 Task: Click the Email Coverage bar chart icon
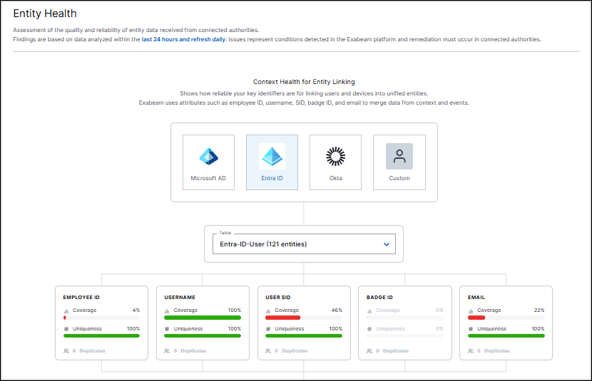471,310
